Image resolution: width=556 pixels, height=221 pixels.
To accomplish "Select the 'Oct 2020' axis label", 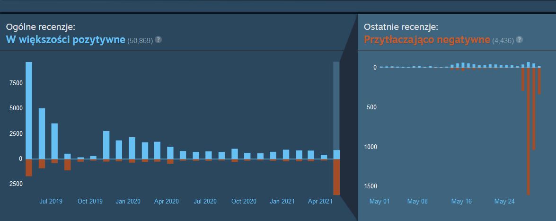I will tap(243, 201).
